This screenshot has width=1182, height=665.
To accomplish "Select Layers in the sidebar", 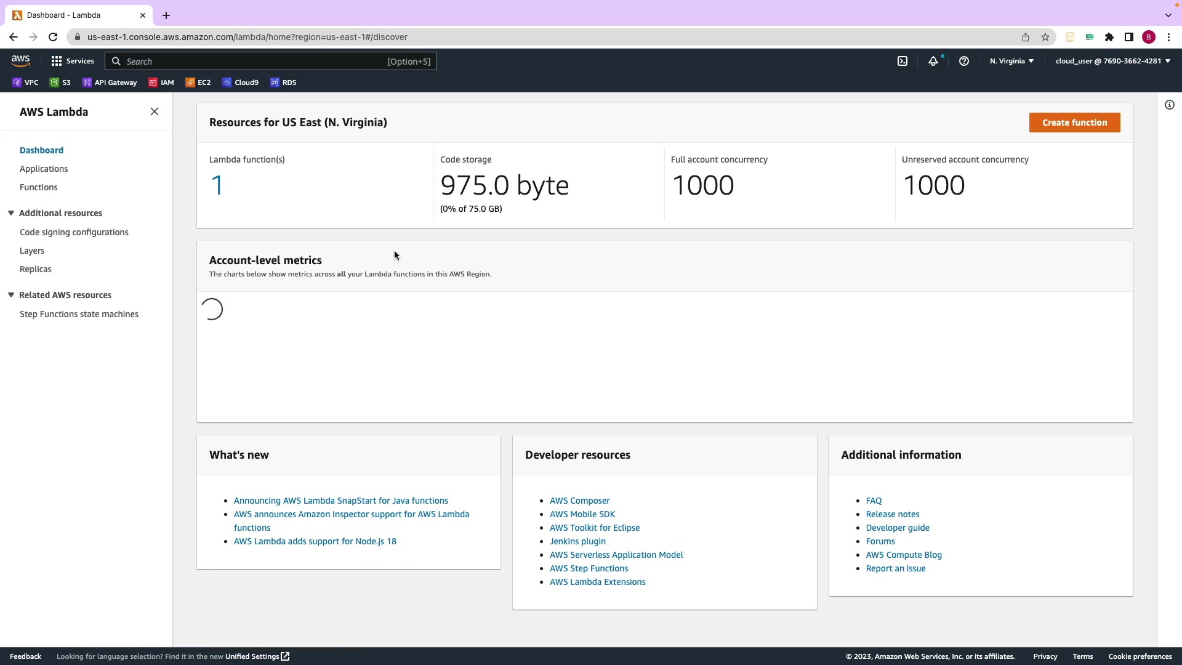I will pyautogui.click(x=32, y=251).
